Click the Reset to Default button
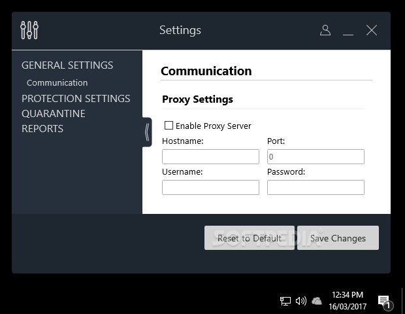This screenshot has height=314, width=405. pos(250,237)
